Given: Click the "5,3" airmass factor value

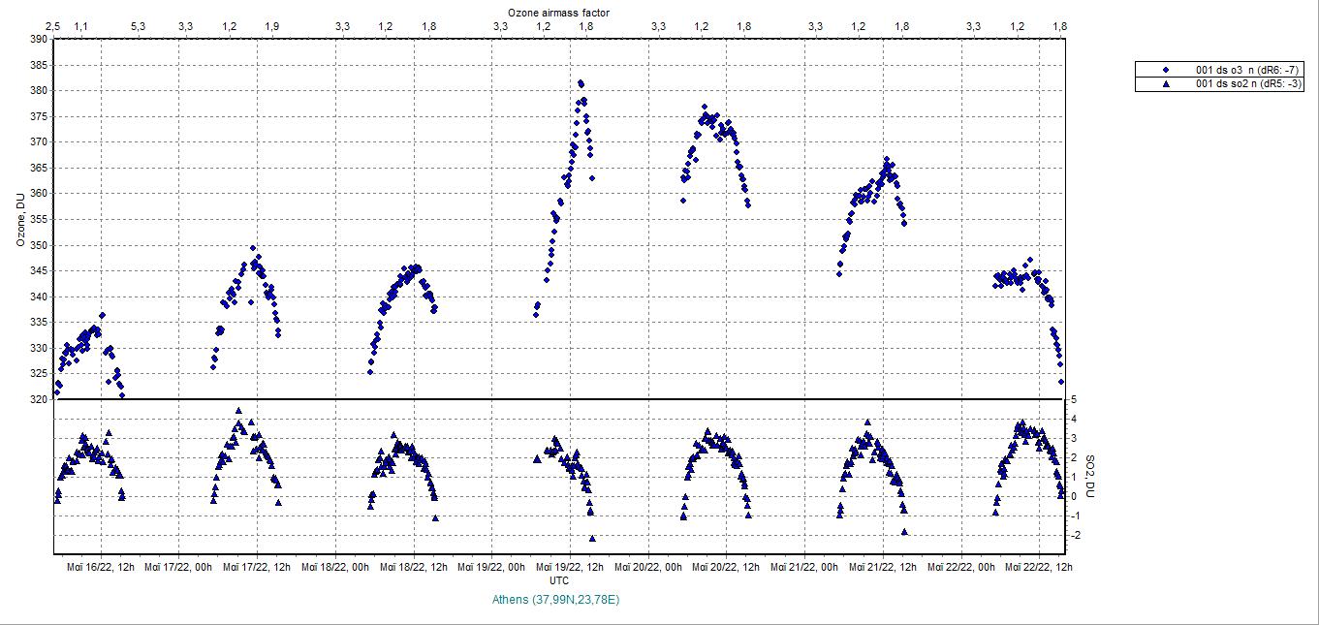Looking at the screenshot, I should 138,26.
